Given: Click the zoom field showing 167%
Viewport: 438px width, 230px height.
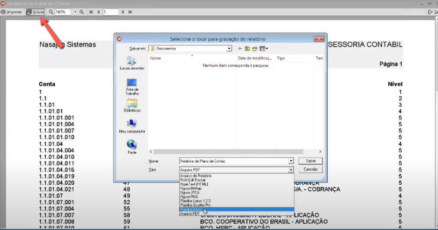Looking at the screenshot, I should click(x=63, y=12).
